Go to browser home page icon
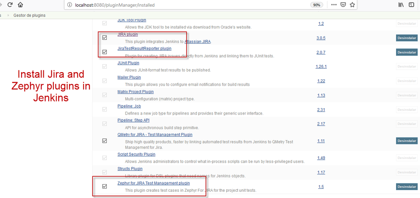 20,5
